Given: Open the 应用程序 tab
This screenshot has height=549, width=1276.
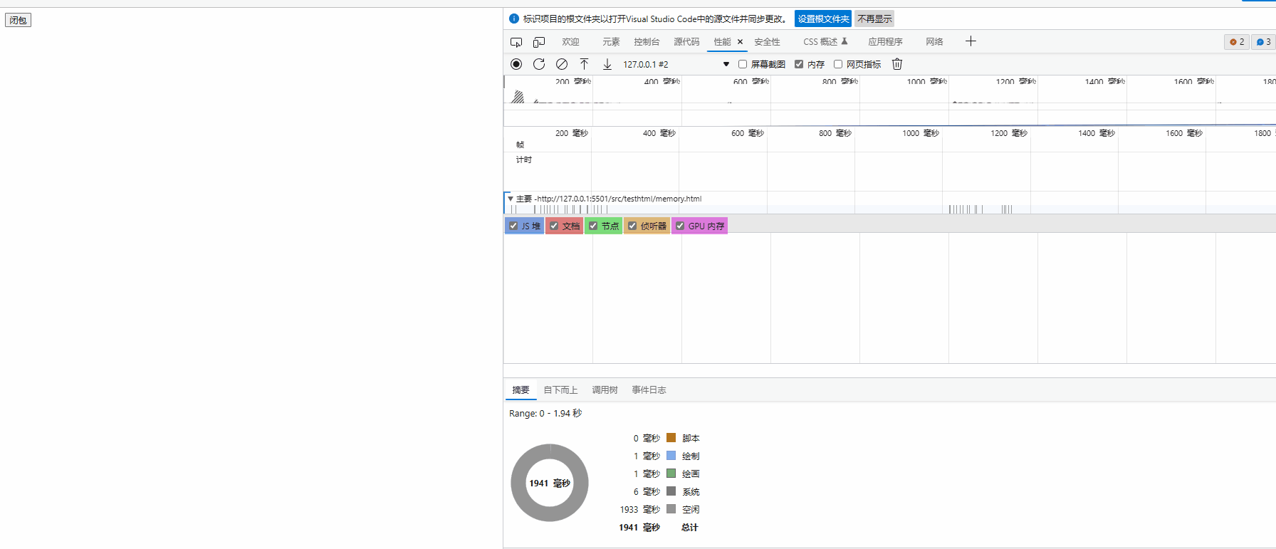Looking at the screenshot, I should coord(885,42).
